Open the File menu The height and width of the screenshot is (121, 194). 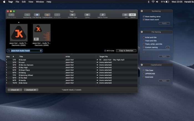point(17,2)
